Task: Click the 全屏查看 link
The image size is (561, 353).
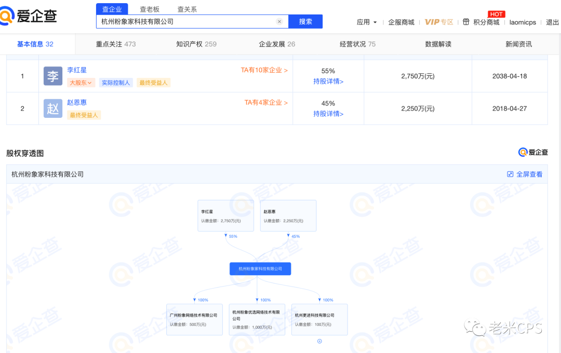Action: point(529,174)
